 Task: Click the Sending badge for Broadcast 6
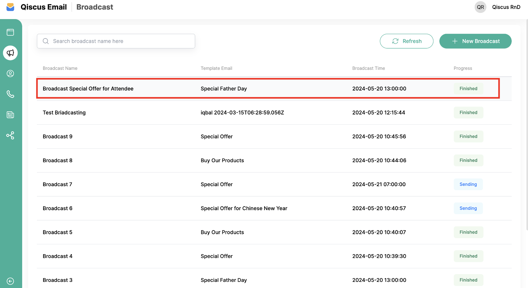tap(468, 208)
